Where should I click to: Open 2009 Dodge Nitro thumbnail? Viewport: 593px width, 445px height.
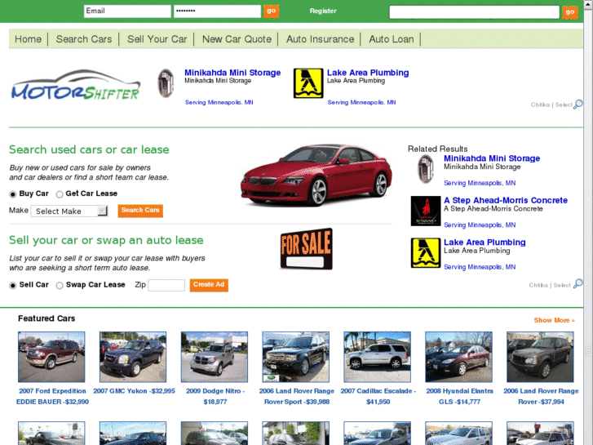point(215,357)
